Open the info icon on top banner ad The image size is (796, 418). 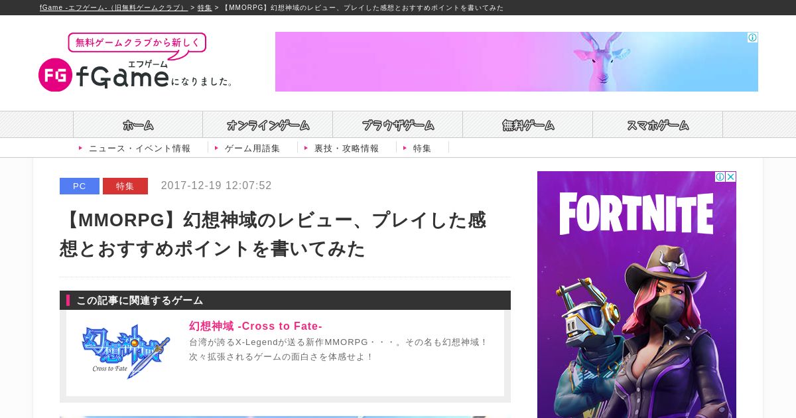pos(752,37)
